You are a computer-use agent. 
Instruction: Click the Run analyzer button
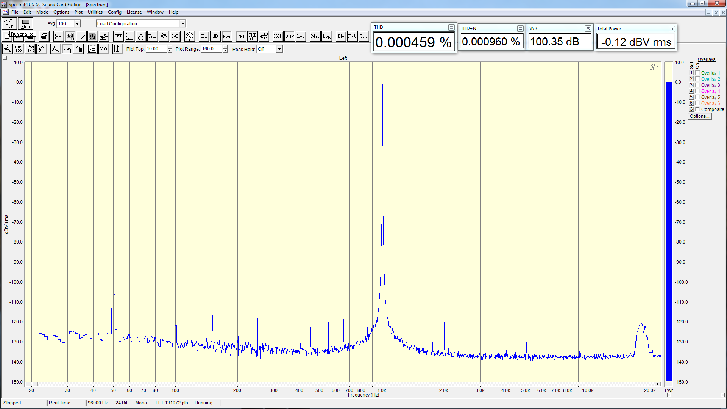click(x=9, y=23)
